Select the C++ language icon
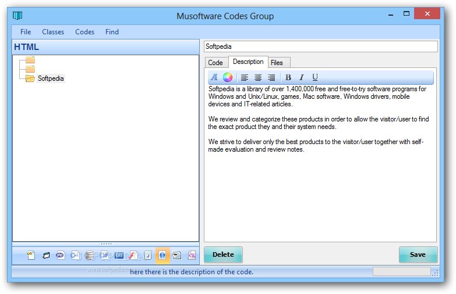This screenshot has width=456, height=294. point(75,256)
